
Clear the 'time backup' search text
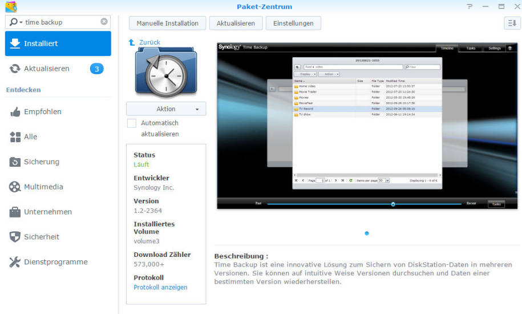(x=104, y=22)
